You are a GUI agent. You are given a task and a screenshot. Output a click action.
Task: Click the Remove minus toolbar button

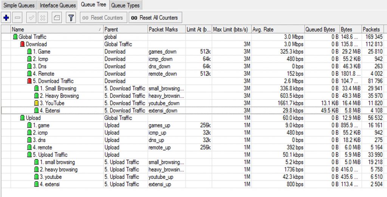[x=17, y=18]
